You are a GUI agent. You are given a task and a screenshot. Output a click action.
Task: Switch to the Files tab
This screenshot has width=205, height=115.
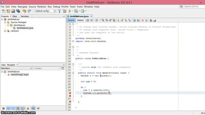[15, 16]
